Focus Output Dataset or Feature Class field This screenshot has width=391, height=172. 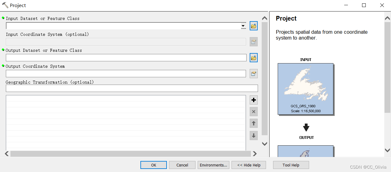pyautogui.click(x=126, y=58)
